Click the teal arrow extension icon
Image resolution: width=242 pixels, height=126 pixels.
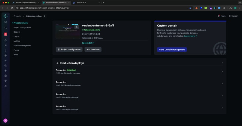pos(215,8)
